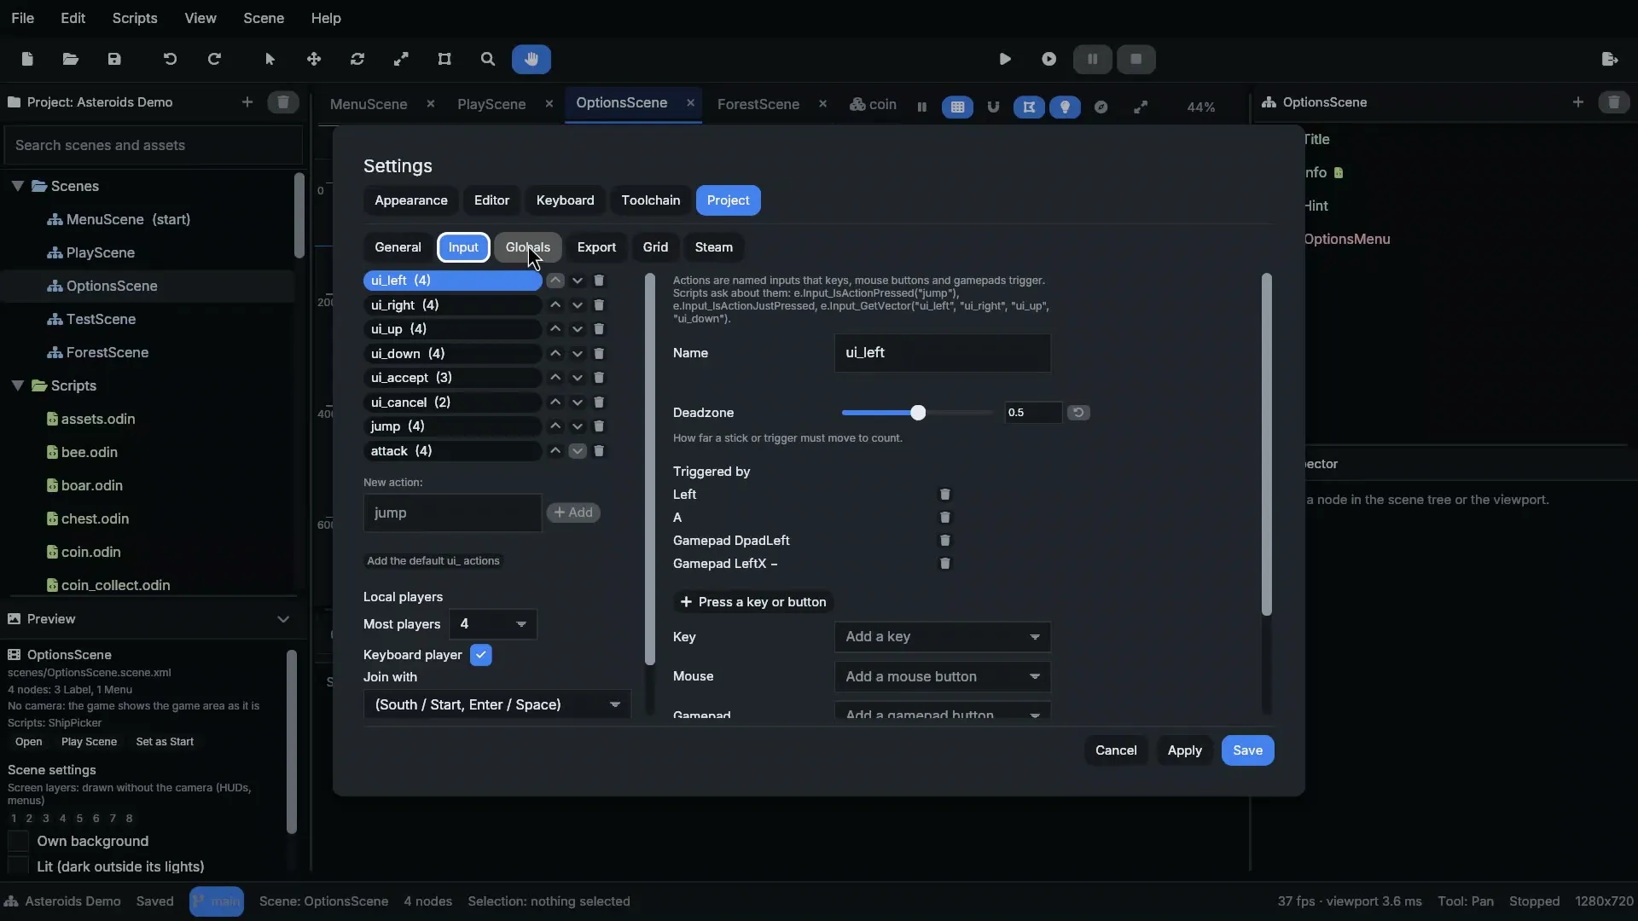Pick the arrow Select tool
The height and width of the screenshot is (921, 1638).
(x=270, y=59)
